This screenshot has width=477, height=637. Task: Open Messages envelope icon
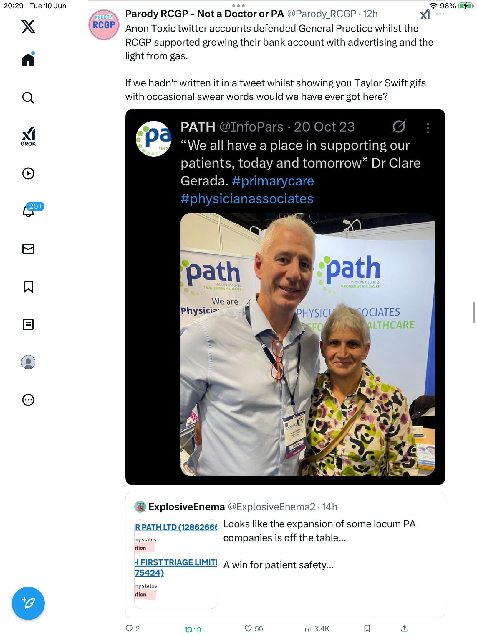pos(28,249)
